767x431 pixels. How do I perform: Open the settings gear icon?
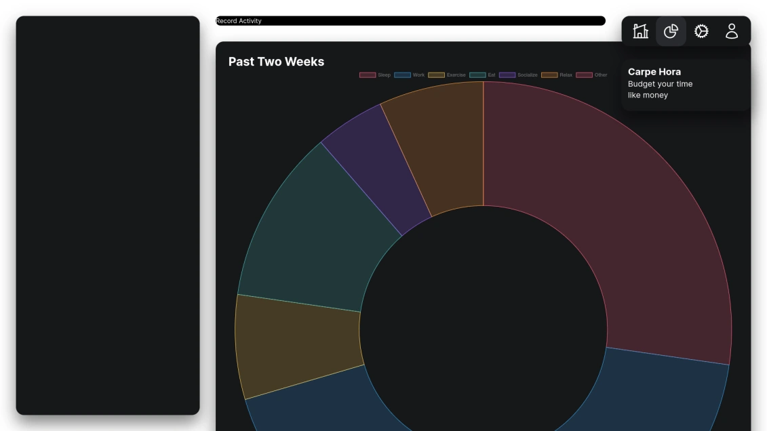(x=701, y=30)
